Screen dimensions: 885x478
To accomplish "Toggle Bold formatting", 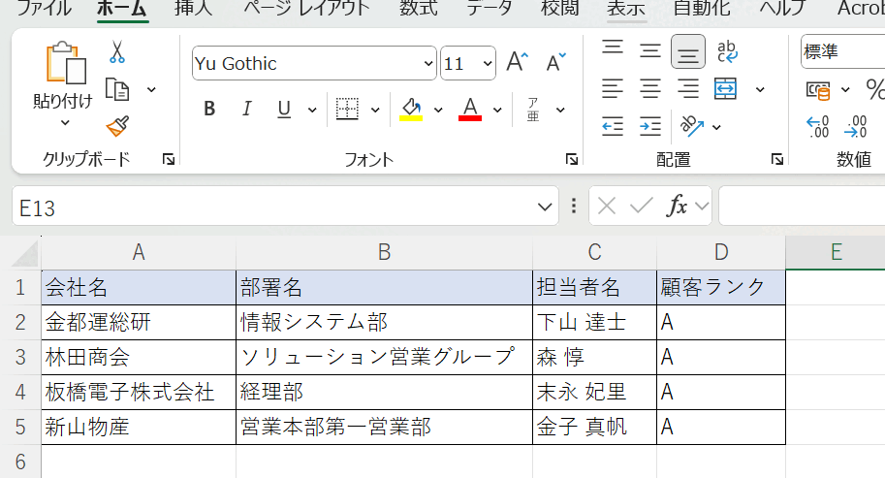I will pos(209,109).
